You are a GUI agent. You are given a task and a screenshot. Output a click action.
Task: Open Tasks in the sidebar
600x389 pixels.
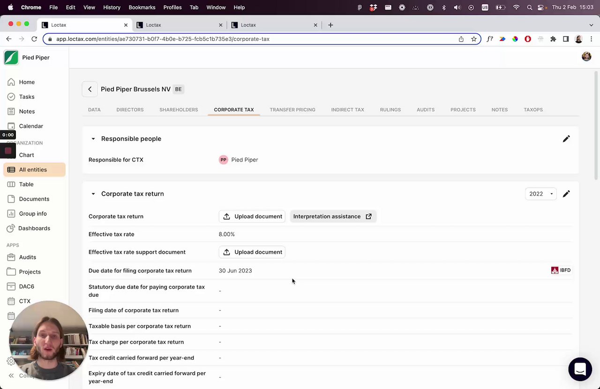[27, 96]
